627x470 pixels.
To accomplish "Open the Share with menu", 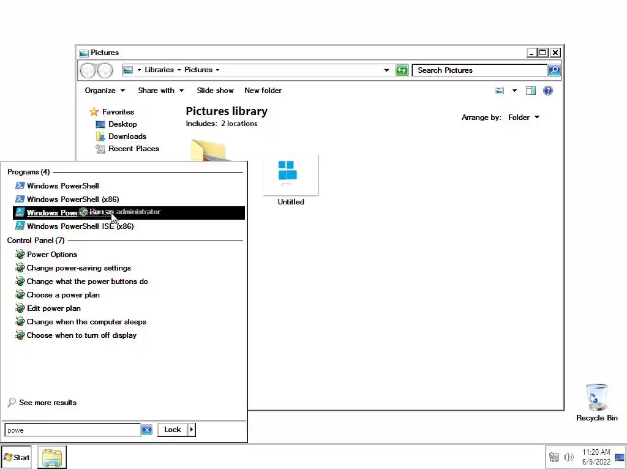I will [161, 91].
